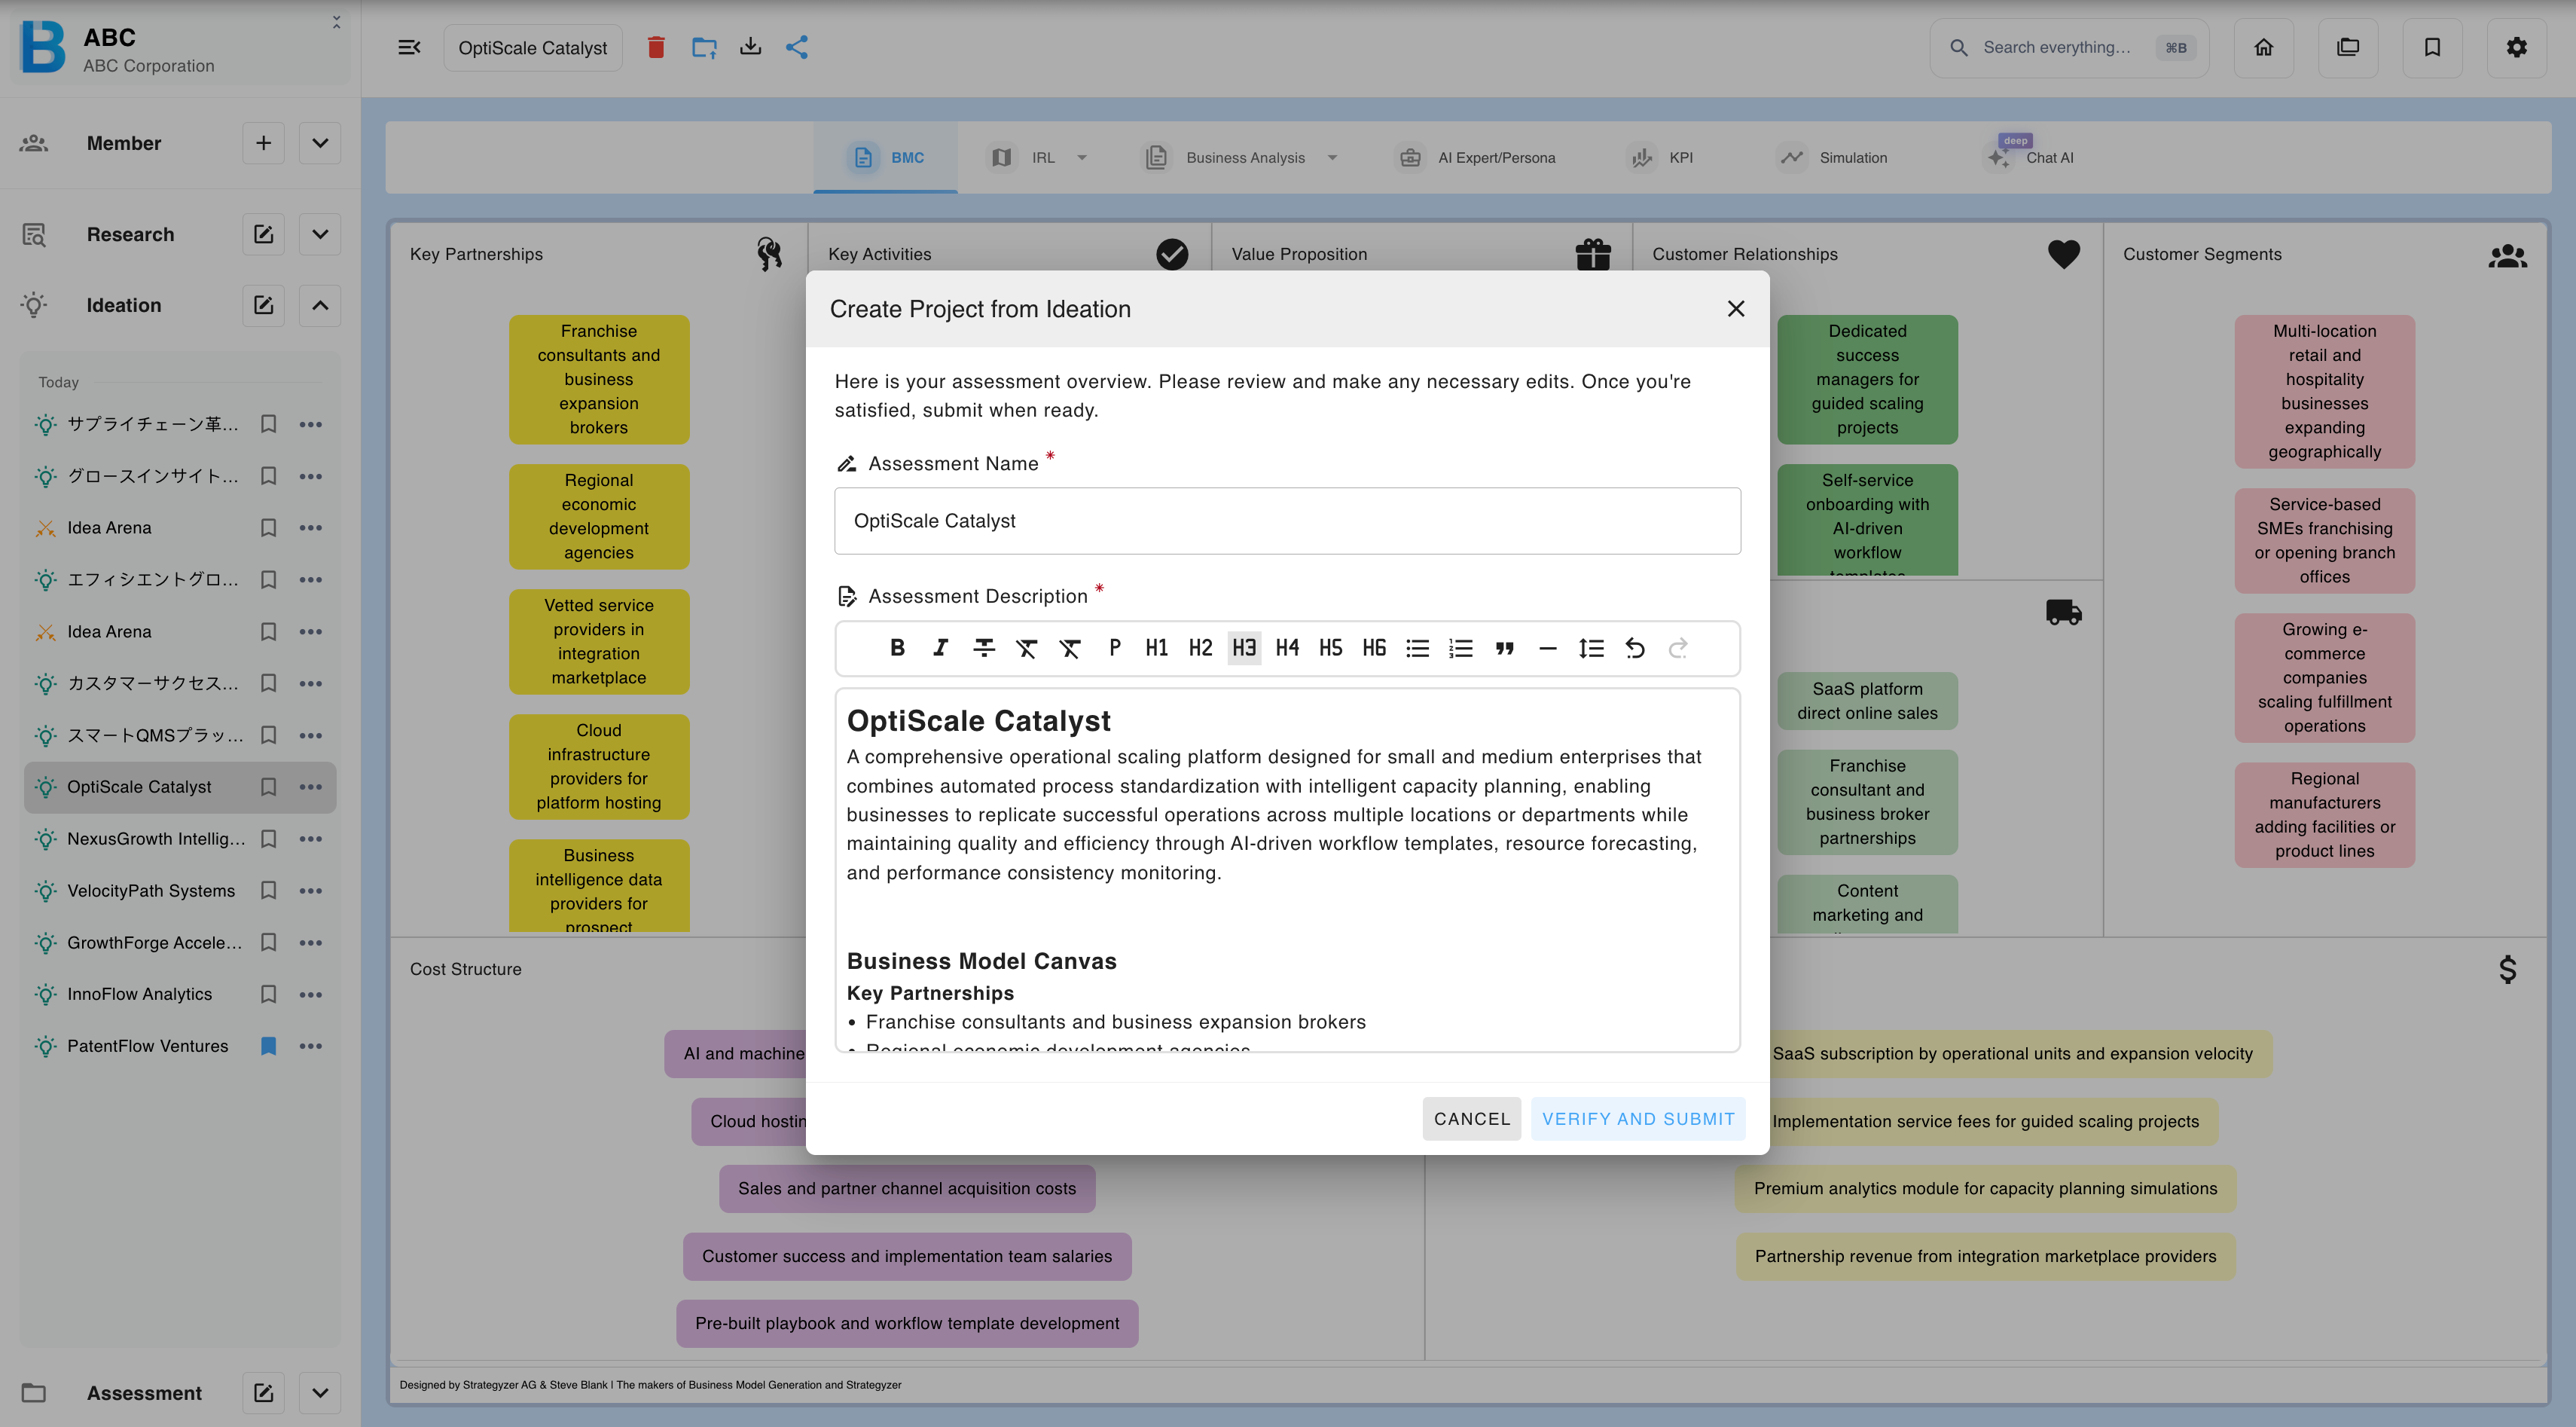This screenshot has width=2576, height=1427.
Task: Set paragraph style with P button
Action: [1114, 648]
